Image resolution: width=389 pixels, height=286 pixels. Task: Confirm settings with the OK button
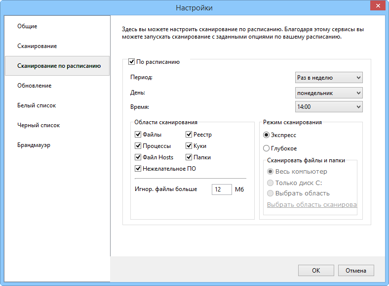[x=316, y=271]
